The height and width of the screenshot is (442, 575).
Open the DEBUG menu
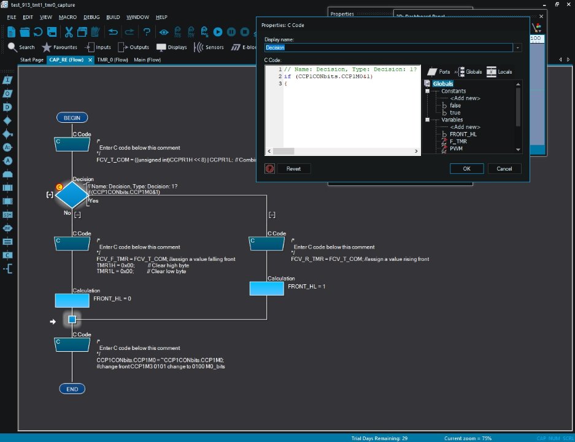pyautogui.click(x=91, y=17)
